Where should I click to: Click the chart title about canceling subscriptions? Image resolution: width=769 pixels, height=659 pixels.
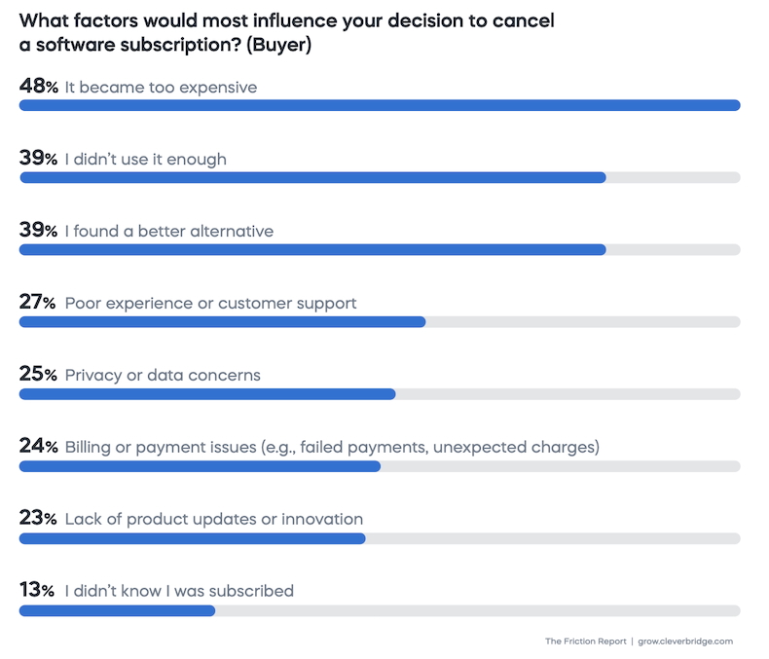286,33
